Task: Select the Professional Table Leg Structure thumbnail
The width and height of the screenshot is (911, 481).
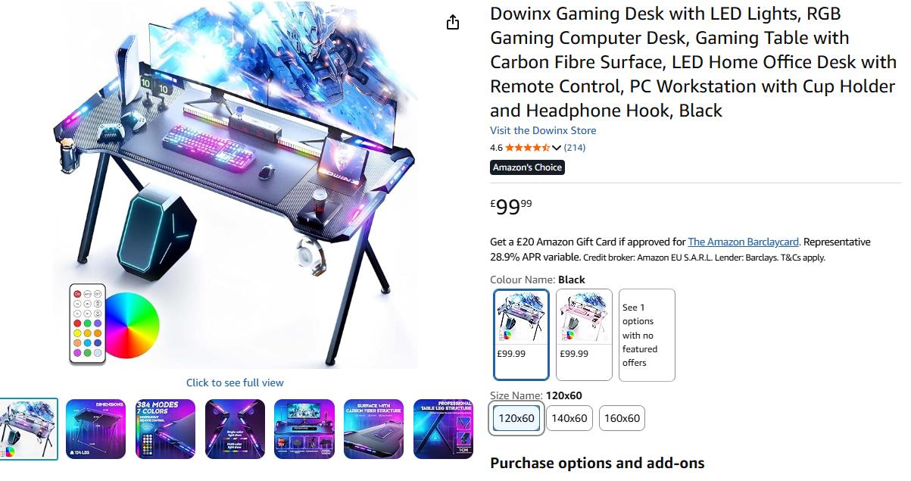Action: click(443, 429)
